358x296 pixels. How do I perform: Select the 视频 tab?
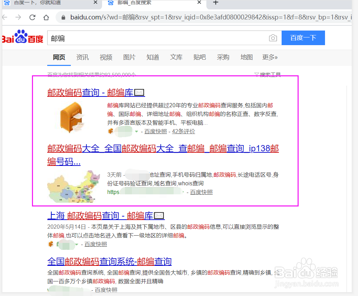click(106, 57)
